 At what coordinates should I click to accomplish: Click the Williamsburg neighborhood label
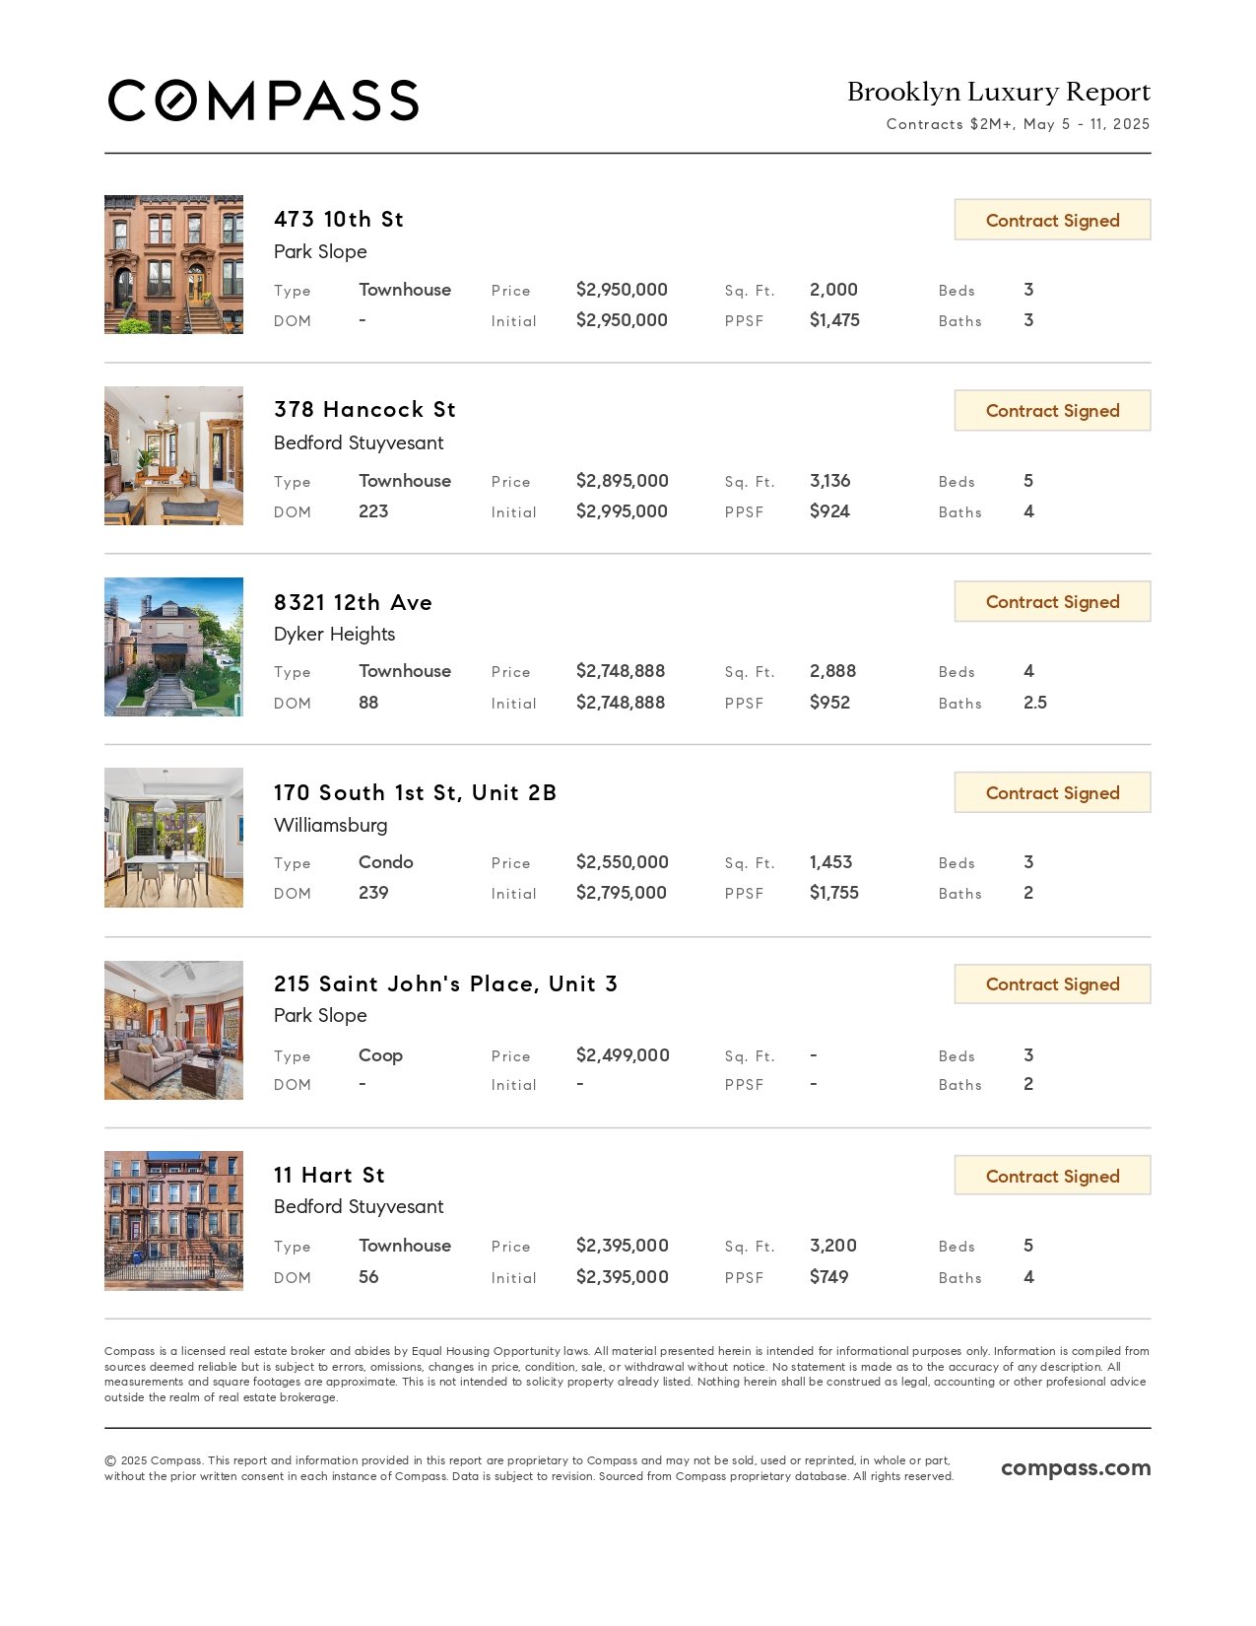(x=331, y=825)
